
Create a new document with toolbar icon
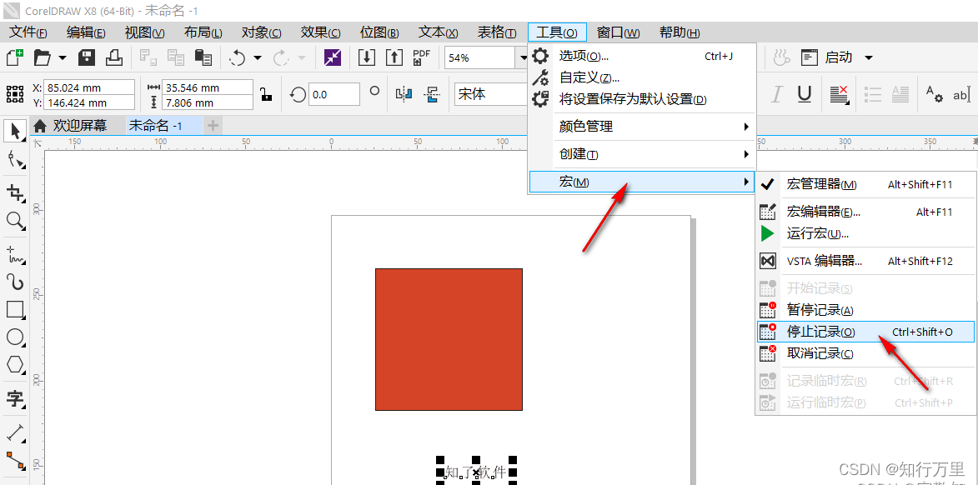tap(14, 58)
